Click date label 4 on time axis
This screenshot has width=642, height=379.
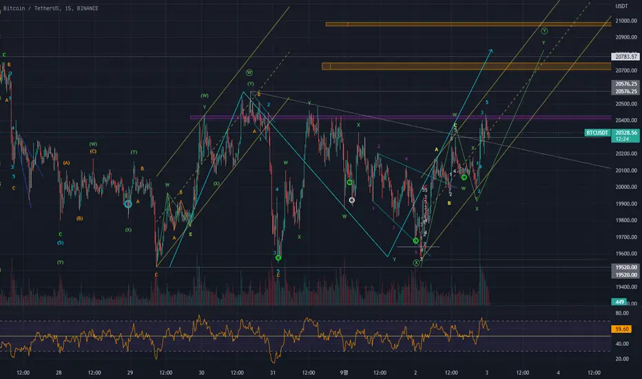click(x=558, y=372)
